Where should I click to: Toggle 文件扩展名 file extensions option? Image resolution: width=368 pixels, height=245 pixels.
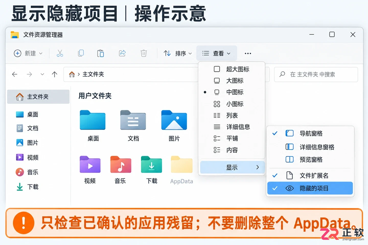(x=310, y=175)
